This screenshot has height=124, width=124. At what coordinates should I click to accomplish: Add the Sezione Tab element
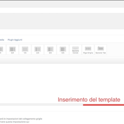tap(101, 50)
